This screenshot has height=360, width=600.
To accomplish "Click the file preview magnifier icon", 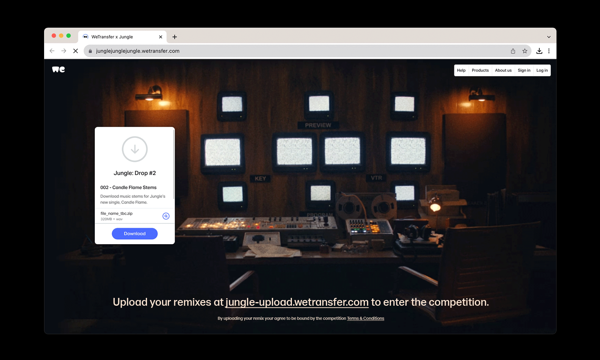I will pyautogui.click(x=166, y=216).
